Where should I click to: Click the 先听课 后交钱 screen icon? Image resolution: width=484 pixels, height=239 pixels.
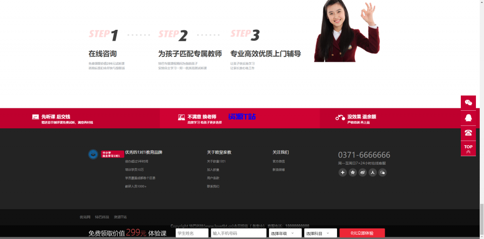point(35,117)
